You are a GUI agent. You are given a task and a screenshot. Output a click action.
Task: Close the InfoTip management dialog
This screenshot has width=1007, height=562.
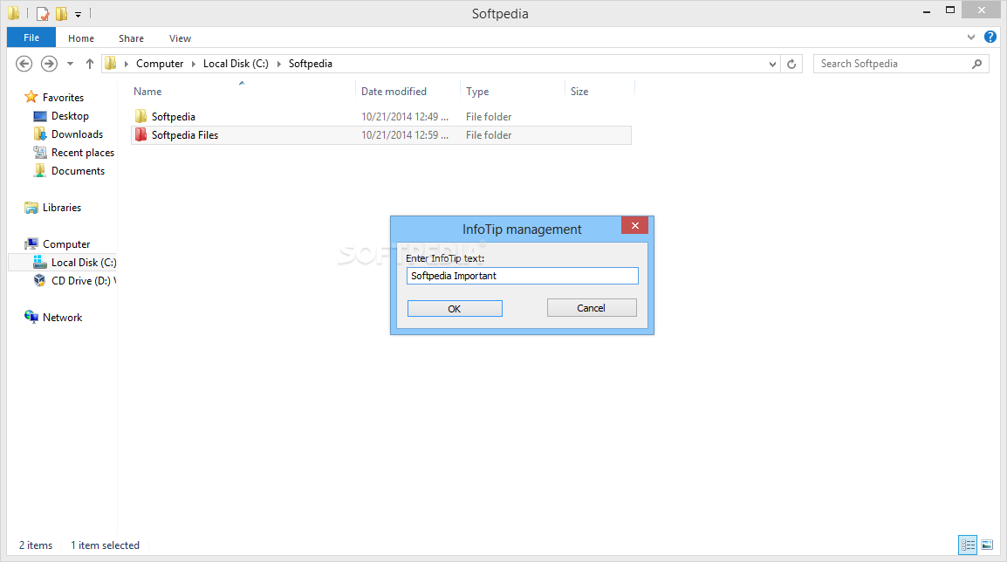coord(634,225)
